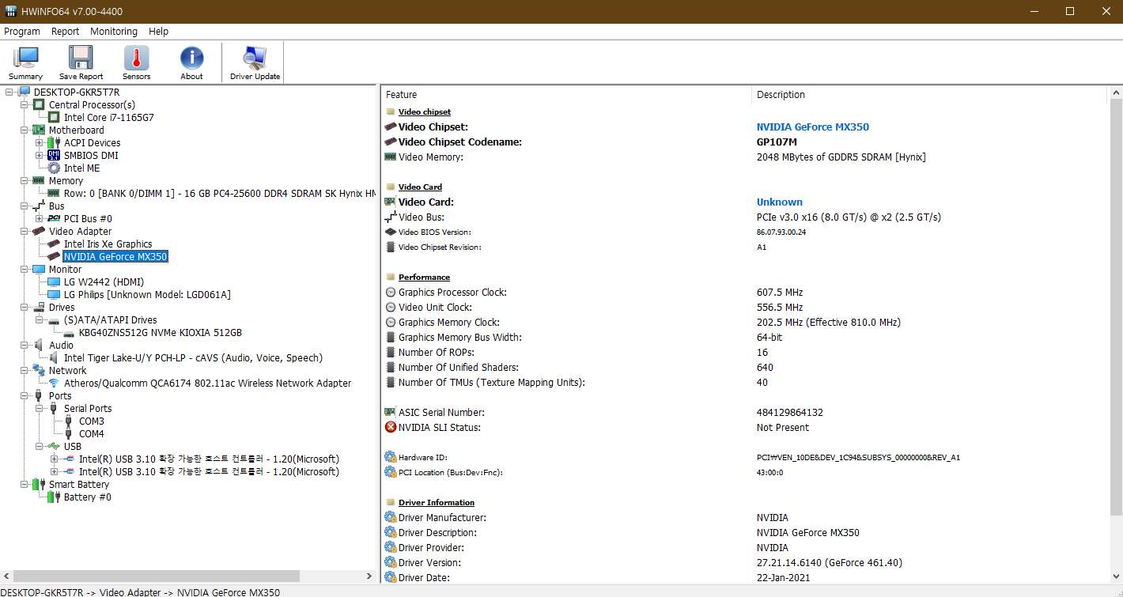Select KBG40ZNS512G NVMe KIOXIA 512GB drive
The height and width of the screenshot is (597, 1123).
click(x=161, y=332)
